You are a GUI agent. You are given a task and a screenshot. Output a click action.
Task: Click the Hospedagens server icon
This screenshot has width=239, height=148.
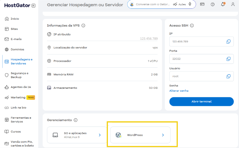pos(7,62)
